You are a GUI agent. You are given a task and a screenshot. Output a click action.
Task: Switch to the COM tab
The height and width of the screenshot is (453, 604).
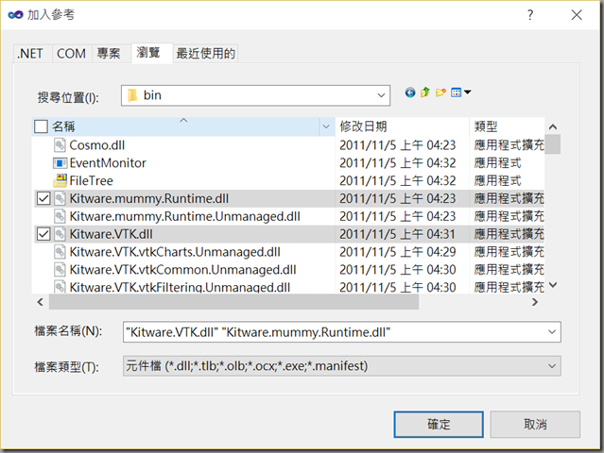(71, 54)
